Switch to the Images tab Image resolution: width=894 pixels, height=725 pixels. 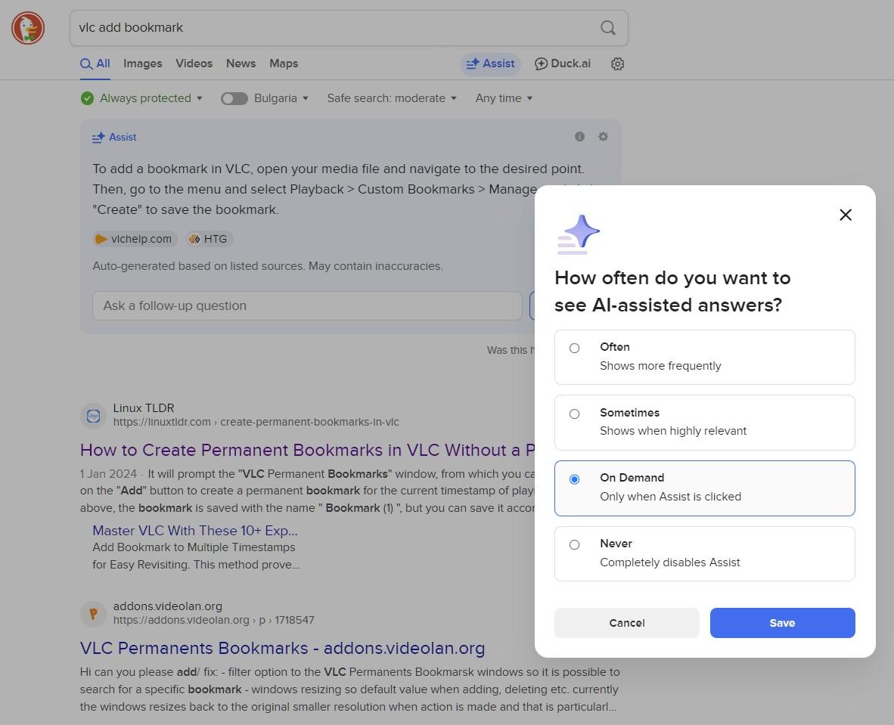pos(142,64)
